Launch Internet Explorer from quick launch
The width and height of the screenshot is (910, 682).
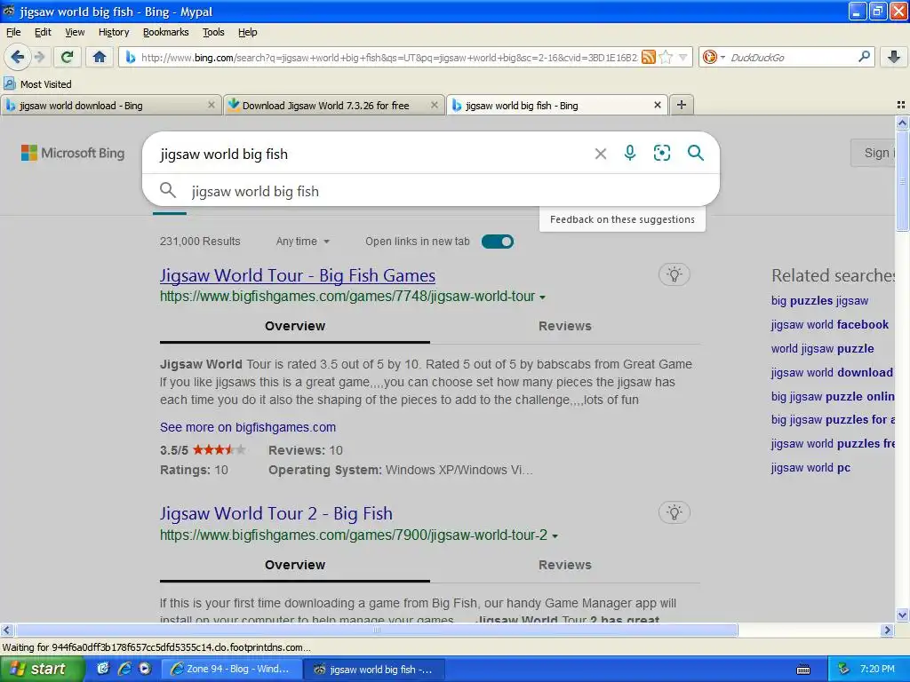124,669
